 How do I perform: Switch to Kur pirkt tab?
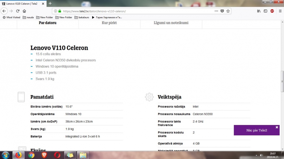tap(109, 23)
